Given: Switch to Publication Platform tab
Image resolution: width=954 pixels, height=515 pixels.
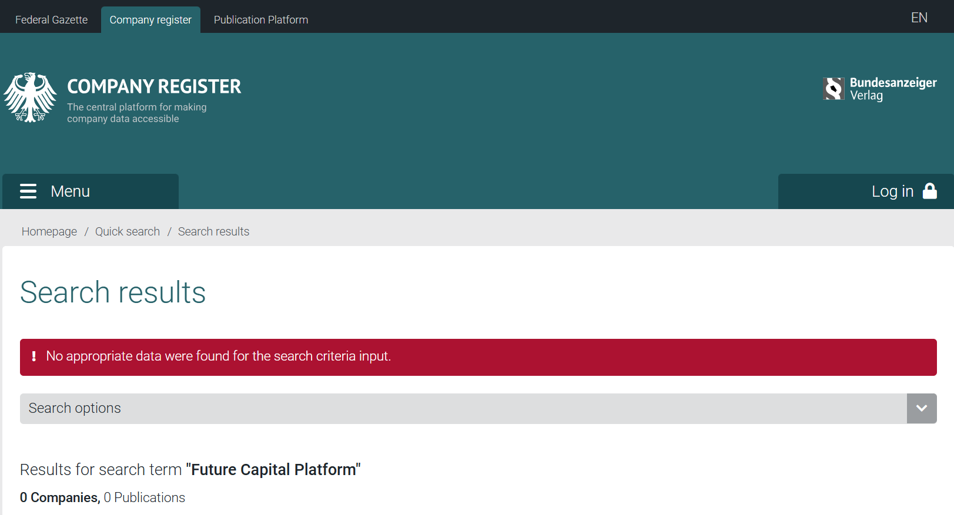Looking at the screenshot, I should tap(261, 20).
